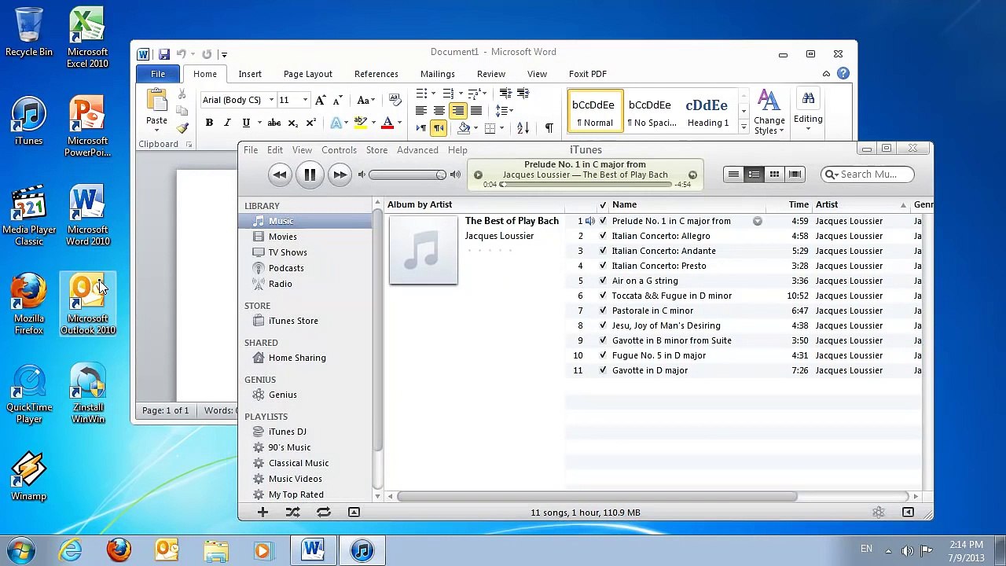Create a new playlist with the plus icon
1006x566 pixels.
pos(263,512)
